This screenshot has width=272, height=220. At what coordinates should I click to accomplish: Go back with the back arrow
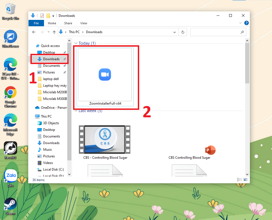34,32
